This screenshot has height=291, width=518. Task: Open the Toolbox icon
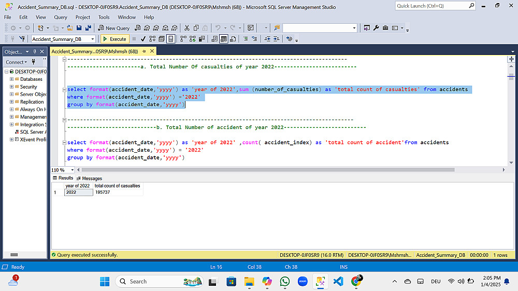pyautogui.click(x=385, y=28)
